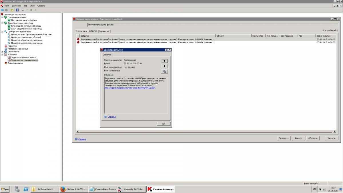Open "Справка" link in event properties dialog
Image resolution: width=343 pixels, height=193 pixels.
coord(111,117)
